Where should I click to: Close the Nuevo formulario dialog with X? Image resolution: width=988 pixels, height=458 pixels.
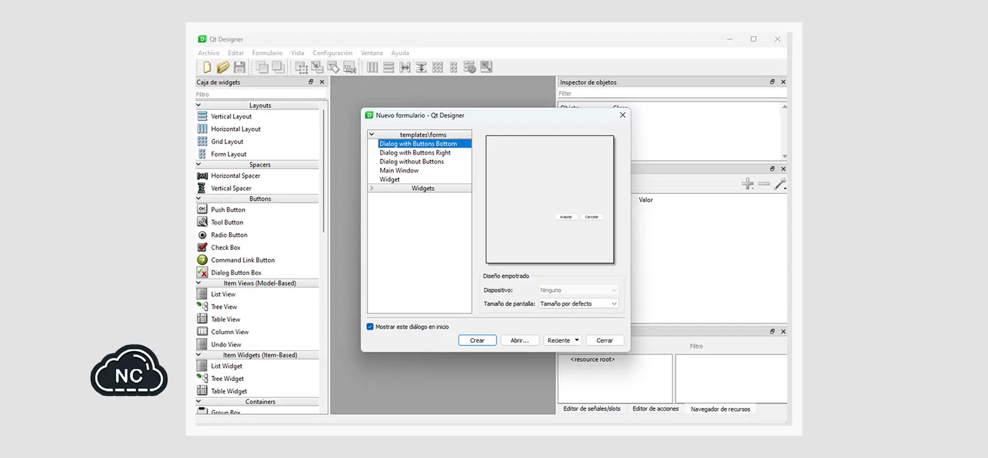coord(622,115)
